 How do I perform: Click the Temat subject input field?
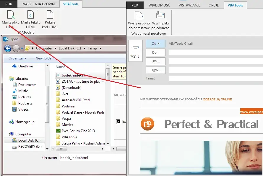(x=216, y=79)
